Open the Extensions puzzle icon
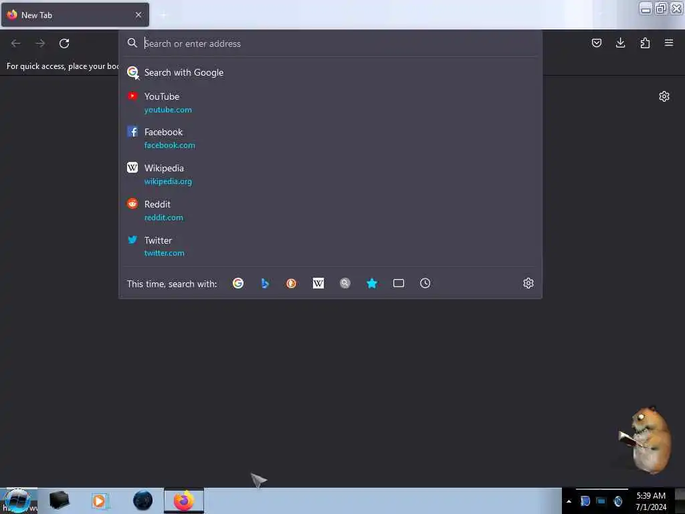 click(x=645, y=43)
